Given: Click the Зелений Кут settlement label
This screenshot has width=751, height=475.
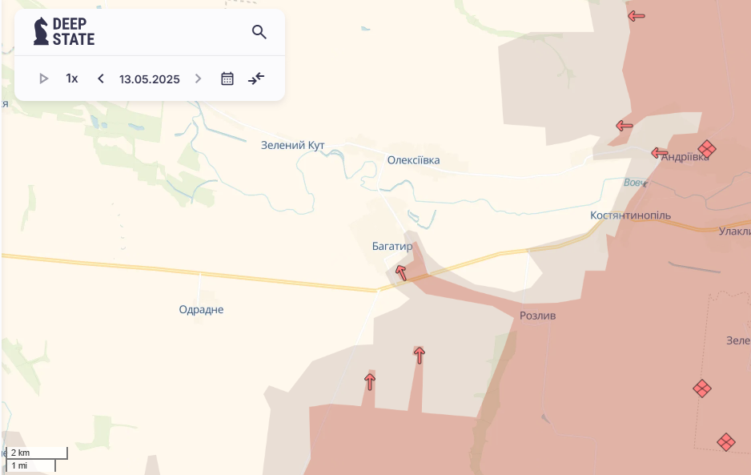Looking at the screenshot, I should pos(293,145).
